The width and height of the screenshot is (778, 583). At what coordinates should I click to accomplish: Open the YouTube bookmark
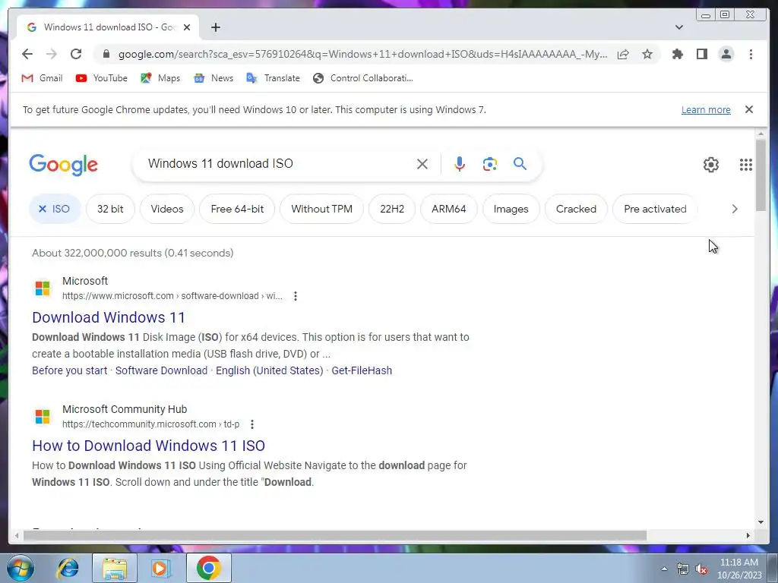click(102, 78)
